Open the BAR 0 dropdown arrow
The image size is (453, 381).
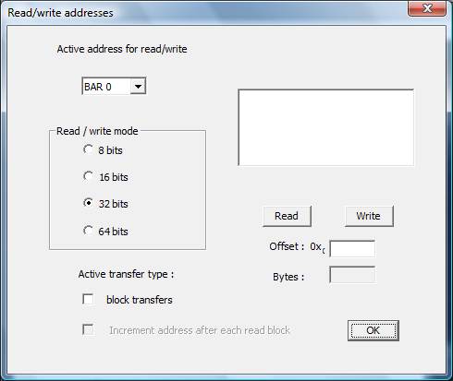pos(138,87)
